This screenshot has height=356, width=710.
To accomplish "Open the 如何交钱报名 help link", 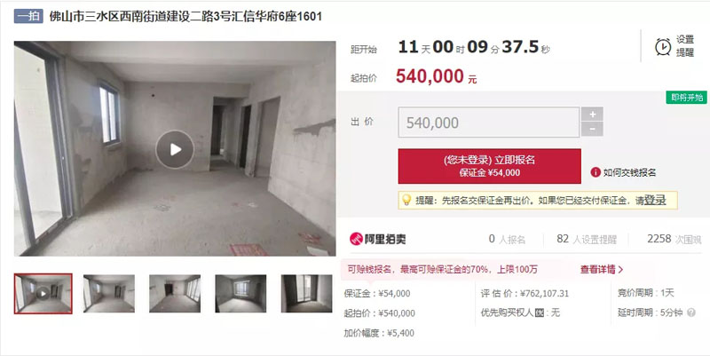I will [629, 172].
